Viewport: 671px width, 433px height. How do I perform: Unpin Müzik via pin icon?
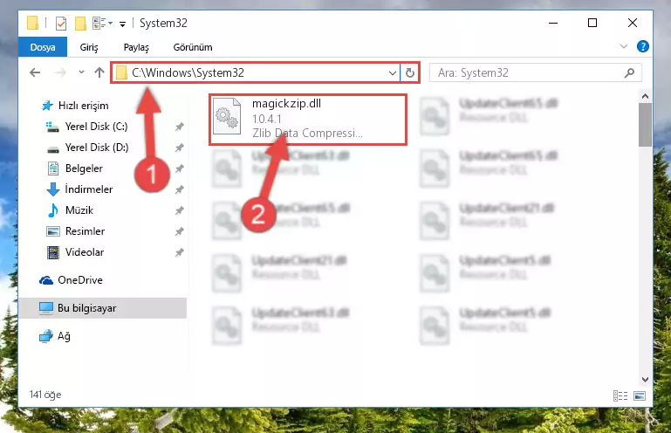click(179, 210)
